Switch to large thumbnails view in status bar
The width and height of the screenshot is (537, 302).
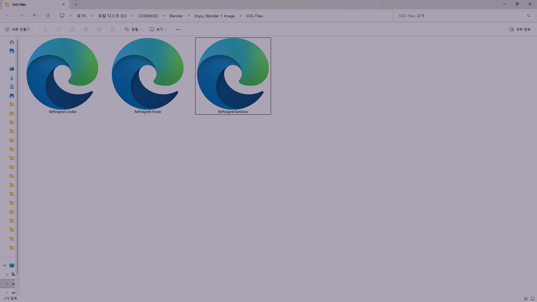pos(533,299)
